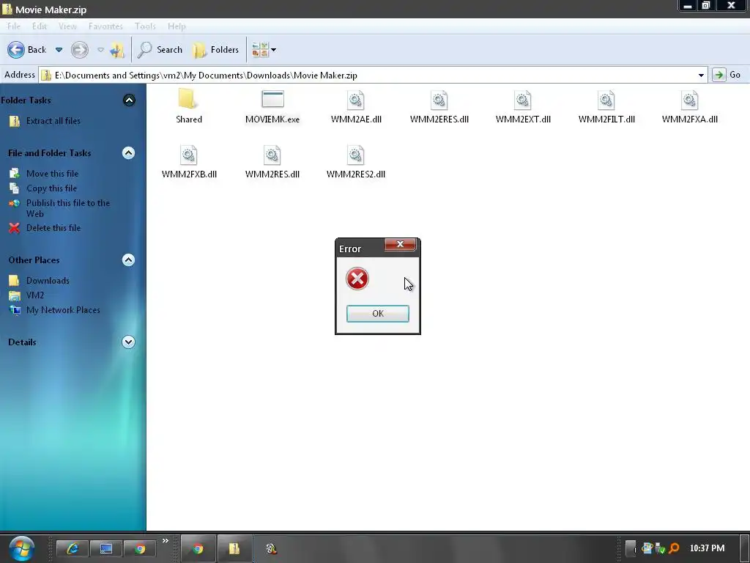The height and width of the screenshot is (563, 750).
Task: Select the MOVIEMK.exe file icon
Action: 272,100
